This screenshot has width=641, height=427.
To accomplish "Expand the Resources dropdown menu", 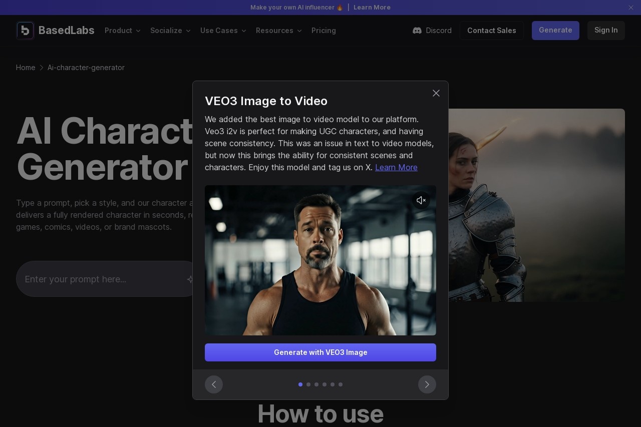I will pos(279,31).
